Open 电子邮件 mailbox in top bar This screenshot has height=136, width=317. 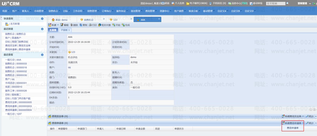(197, 3)
